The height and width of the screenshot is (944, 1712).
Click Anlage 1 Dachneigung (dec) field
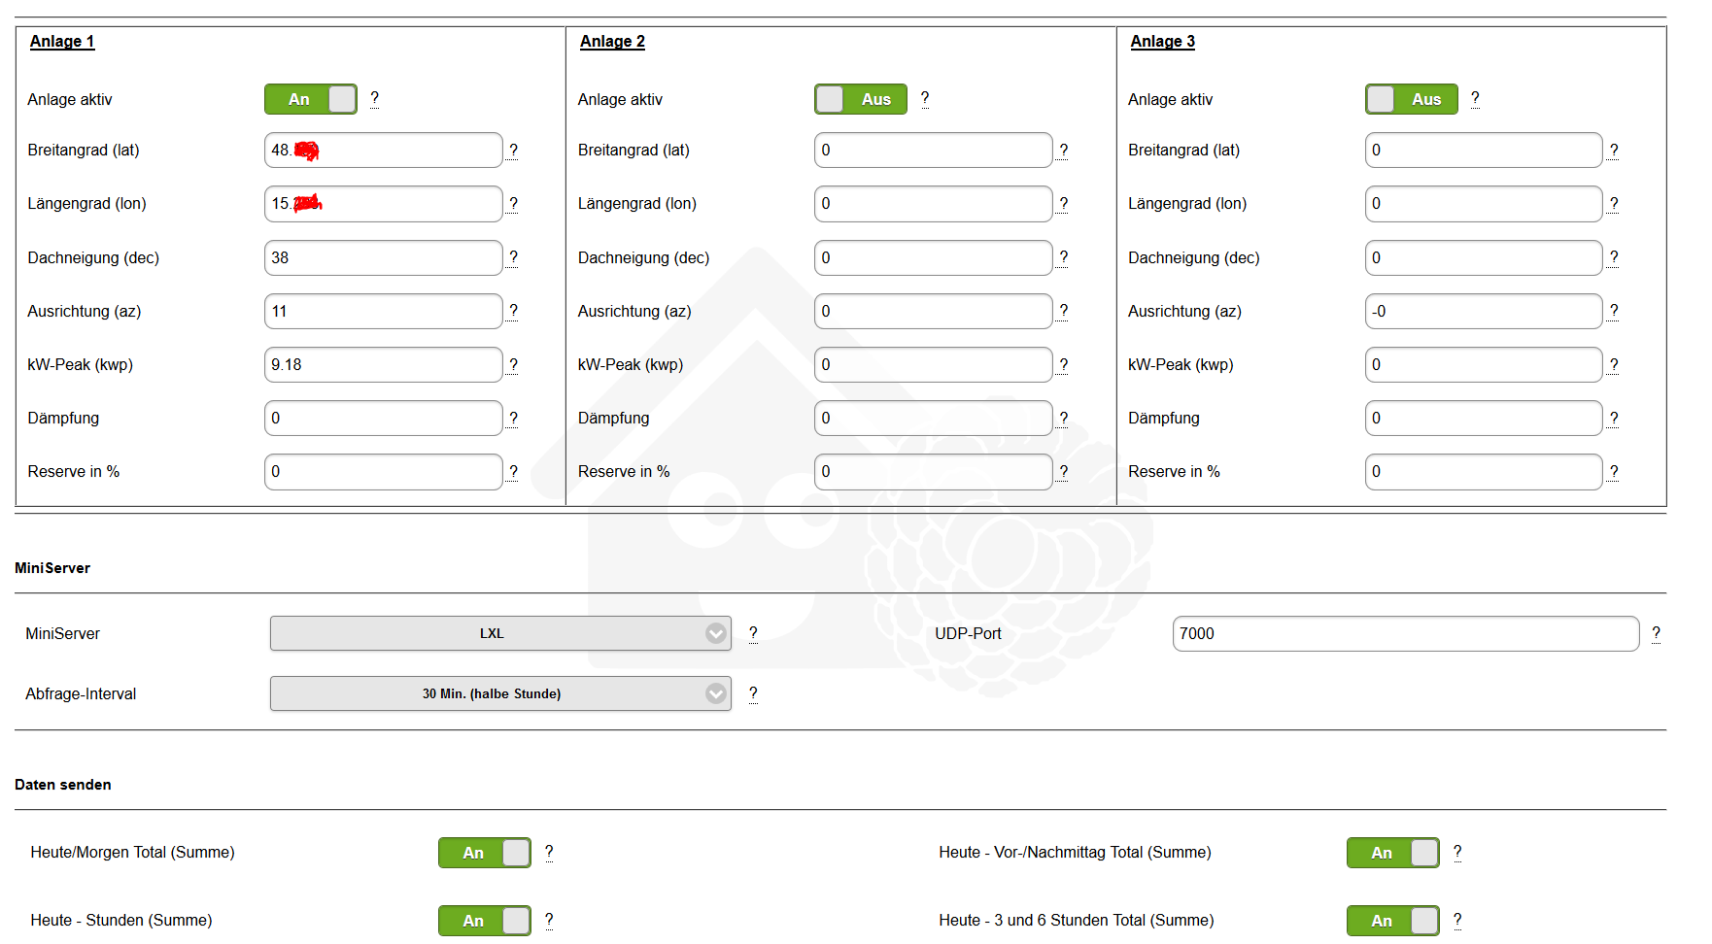(x=384, y=257)
